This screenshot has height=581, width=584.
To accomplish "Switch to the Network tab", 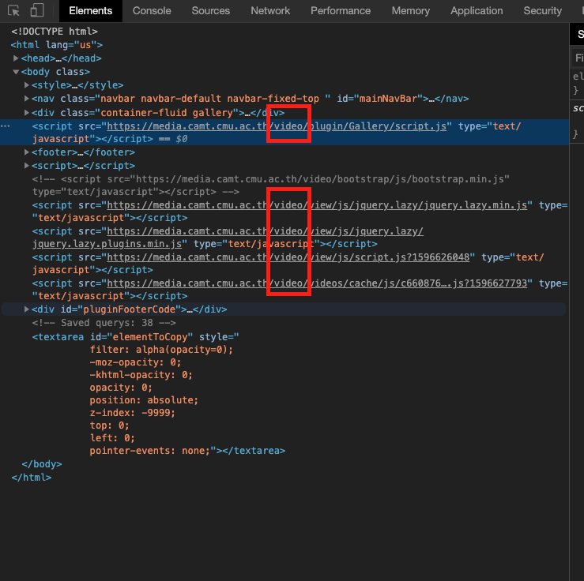I will [270, 11].
